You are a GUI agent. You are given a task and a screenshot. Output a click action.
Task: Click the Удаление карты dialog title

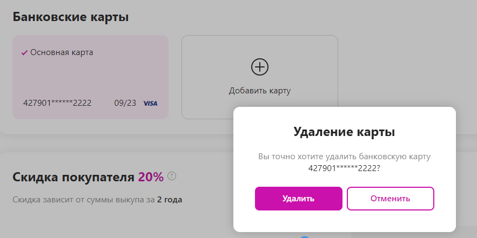pyautogui.click(x=344, y=131)
